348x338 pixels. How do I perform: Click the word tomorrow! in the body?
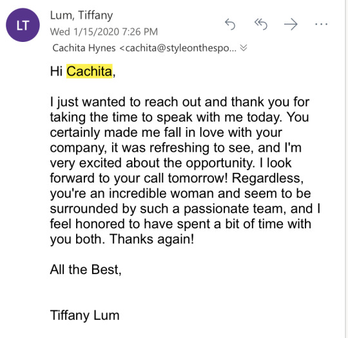click(x=198, y=178)
